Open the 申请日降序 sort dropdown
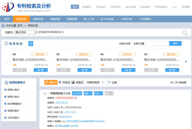192x129 pixels. pos(95,82)
